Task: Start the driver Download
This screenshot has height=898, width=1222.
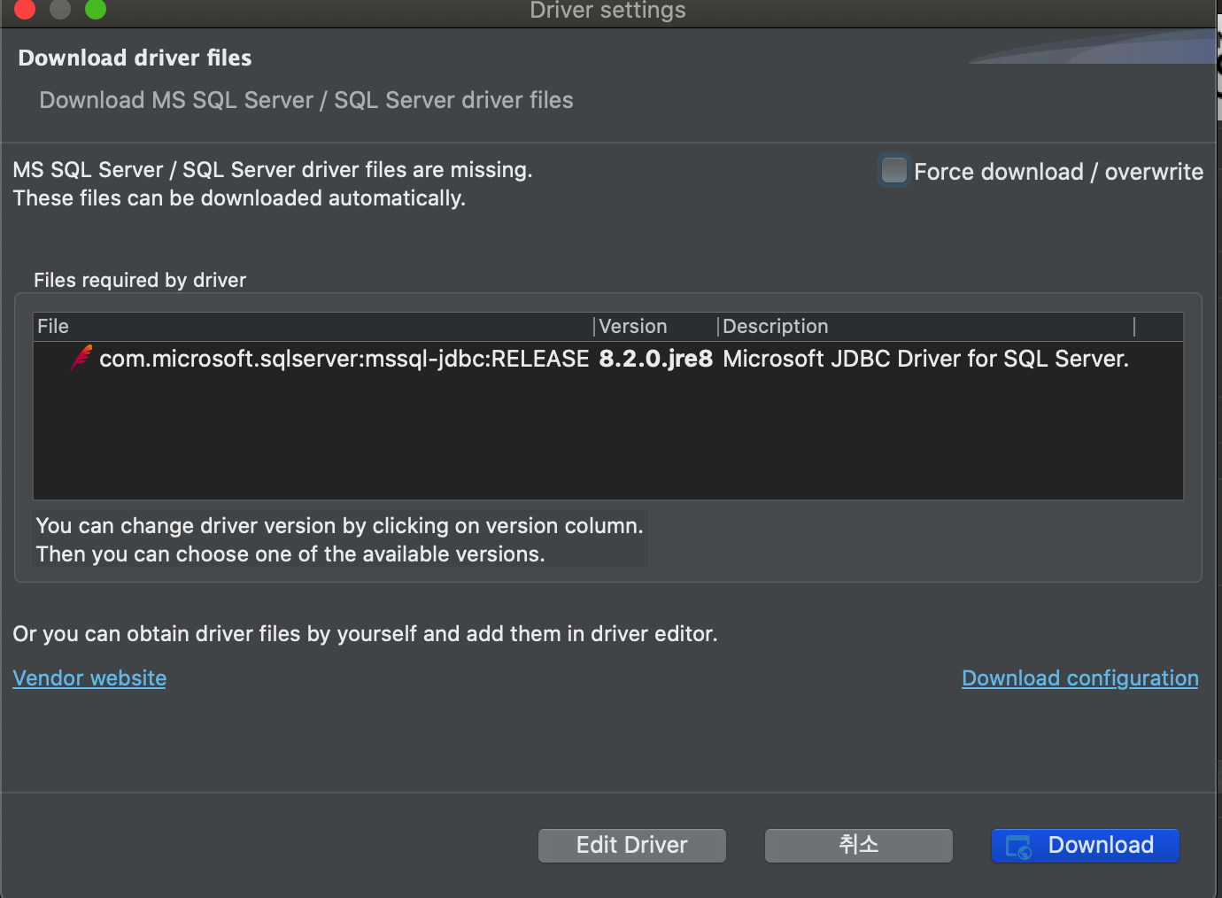Action: 1085,845
